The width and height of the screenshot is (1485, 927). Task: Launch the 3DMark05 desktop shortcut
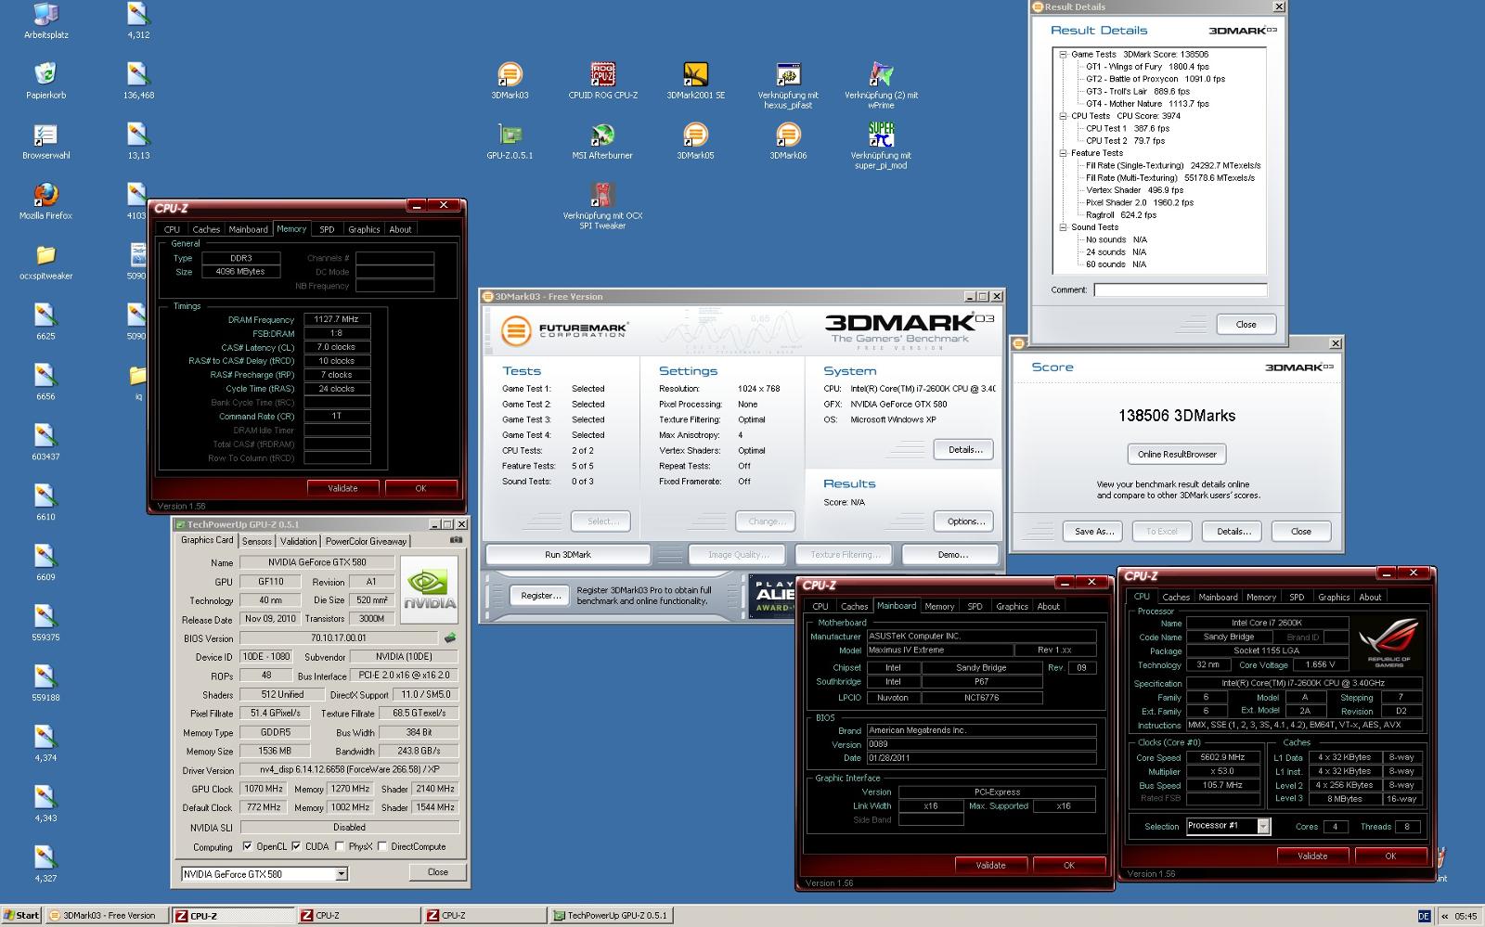[695, 135]
